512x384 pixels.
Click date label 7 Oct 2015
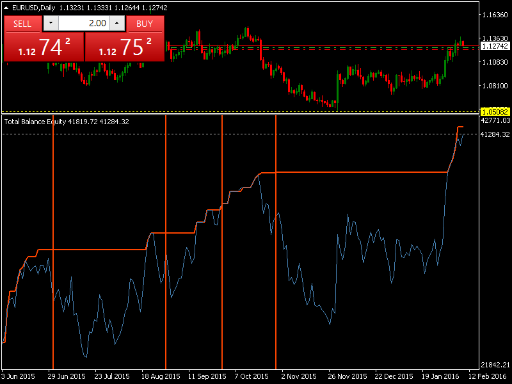point(252,376)
